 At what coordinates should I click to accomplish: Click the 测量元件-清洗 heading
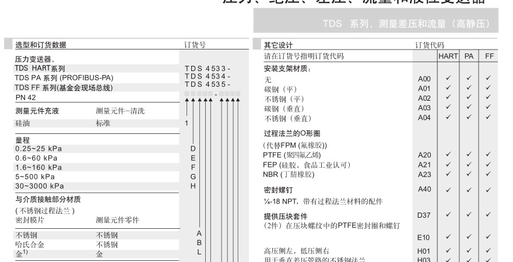click(120, 111)
